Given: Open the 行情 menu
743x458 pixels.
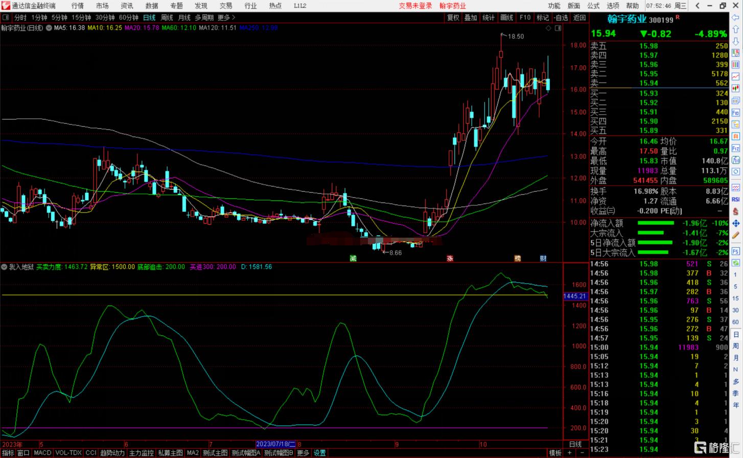Looking at the screenshot, I should click(x=78, y=6).
